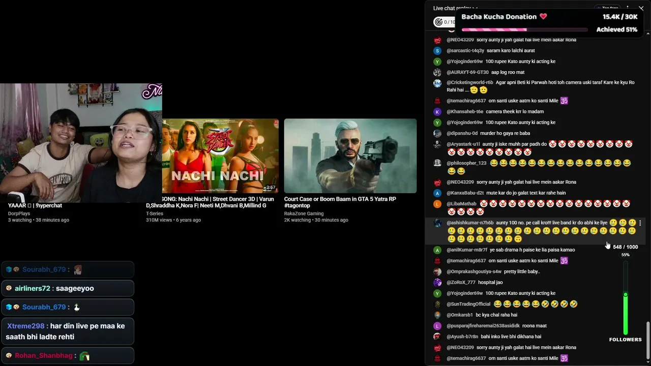This screenshot has width=651, height=366.
Task: Click @ZoRoX_777's purple avatar
Action: (x=437, y=283)
